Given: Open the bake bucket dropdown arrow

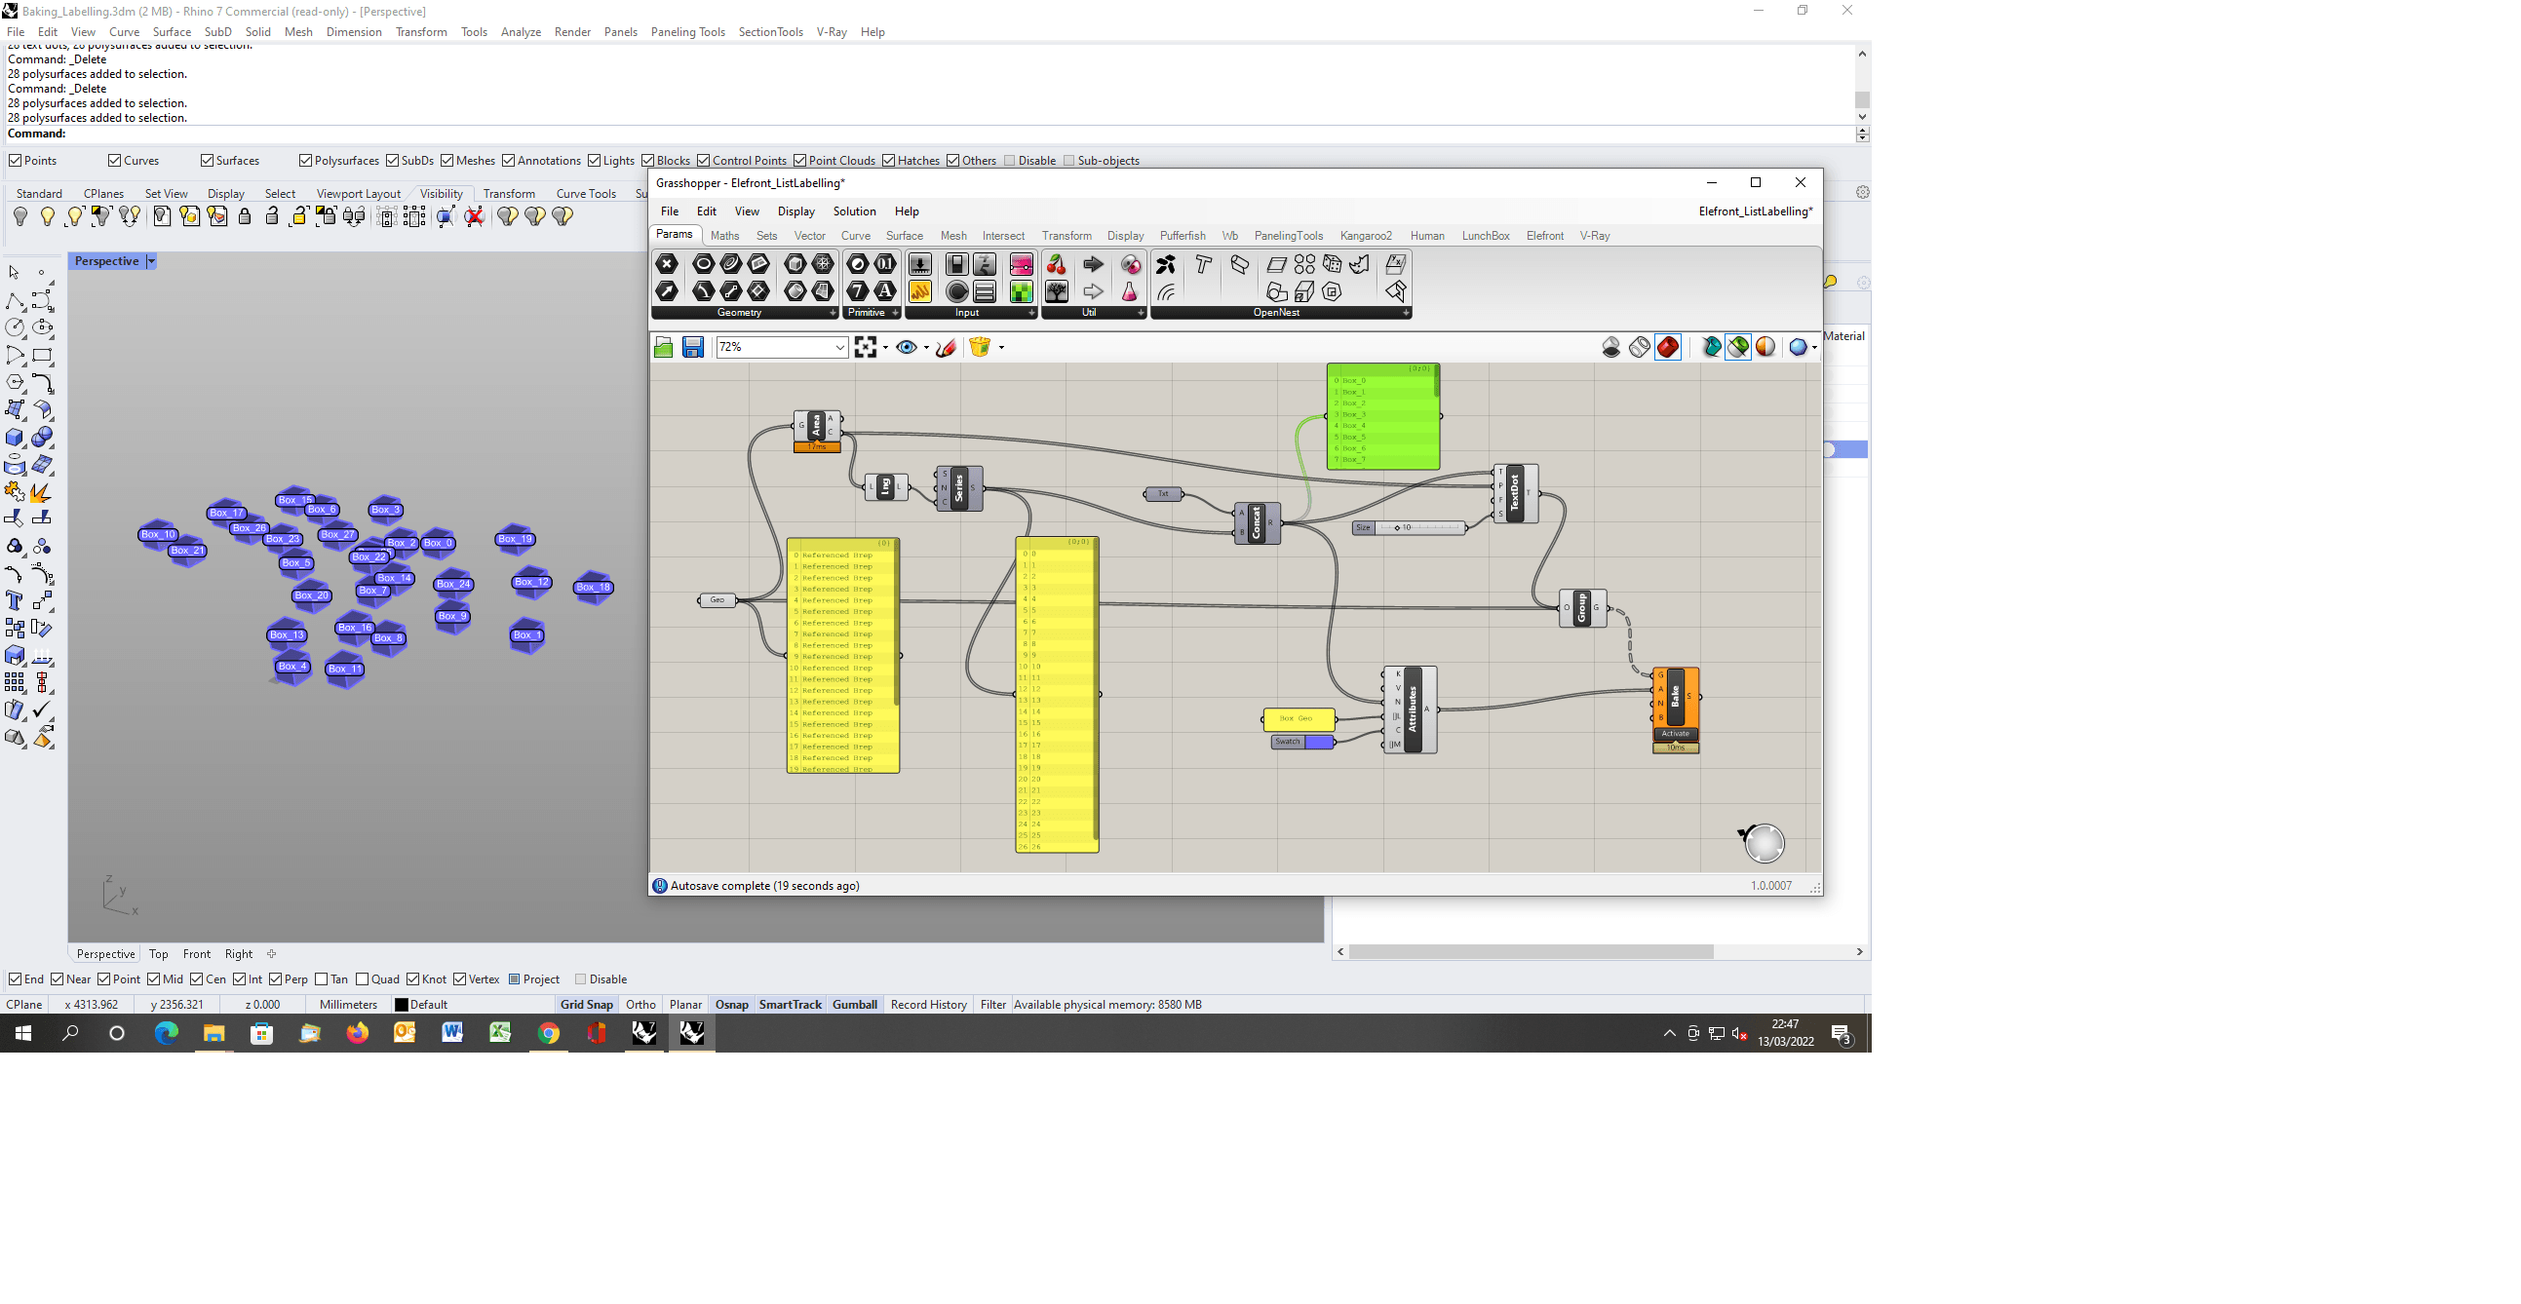Looking at the screenshot, I should coord(1001,347).
